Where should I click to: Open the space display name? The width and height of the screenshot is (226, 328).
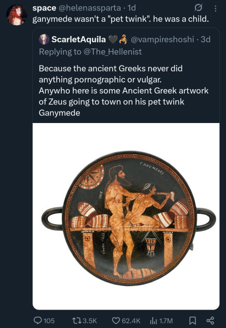[44, 8]
